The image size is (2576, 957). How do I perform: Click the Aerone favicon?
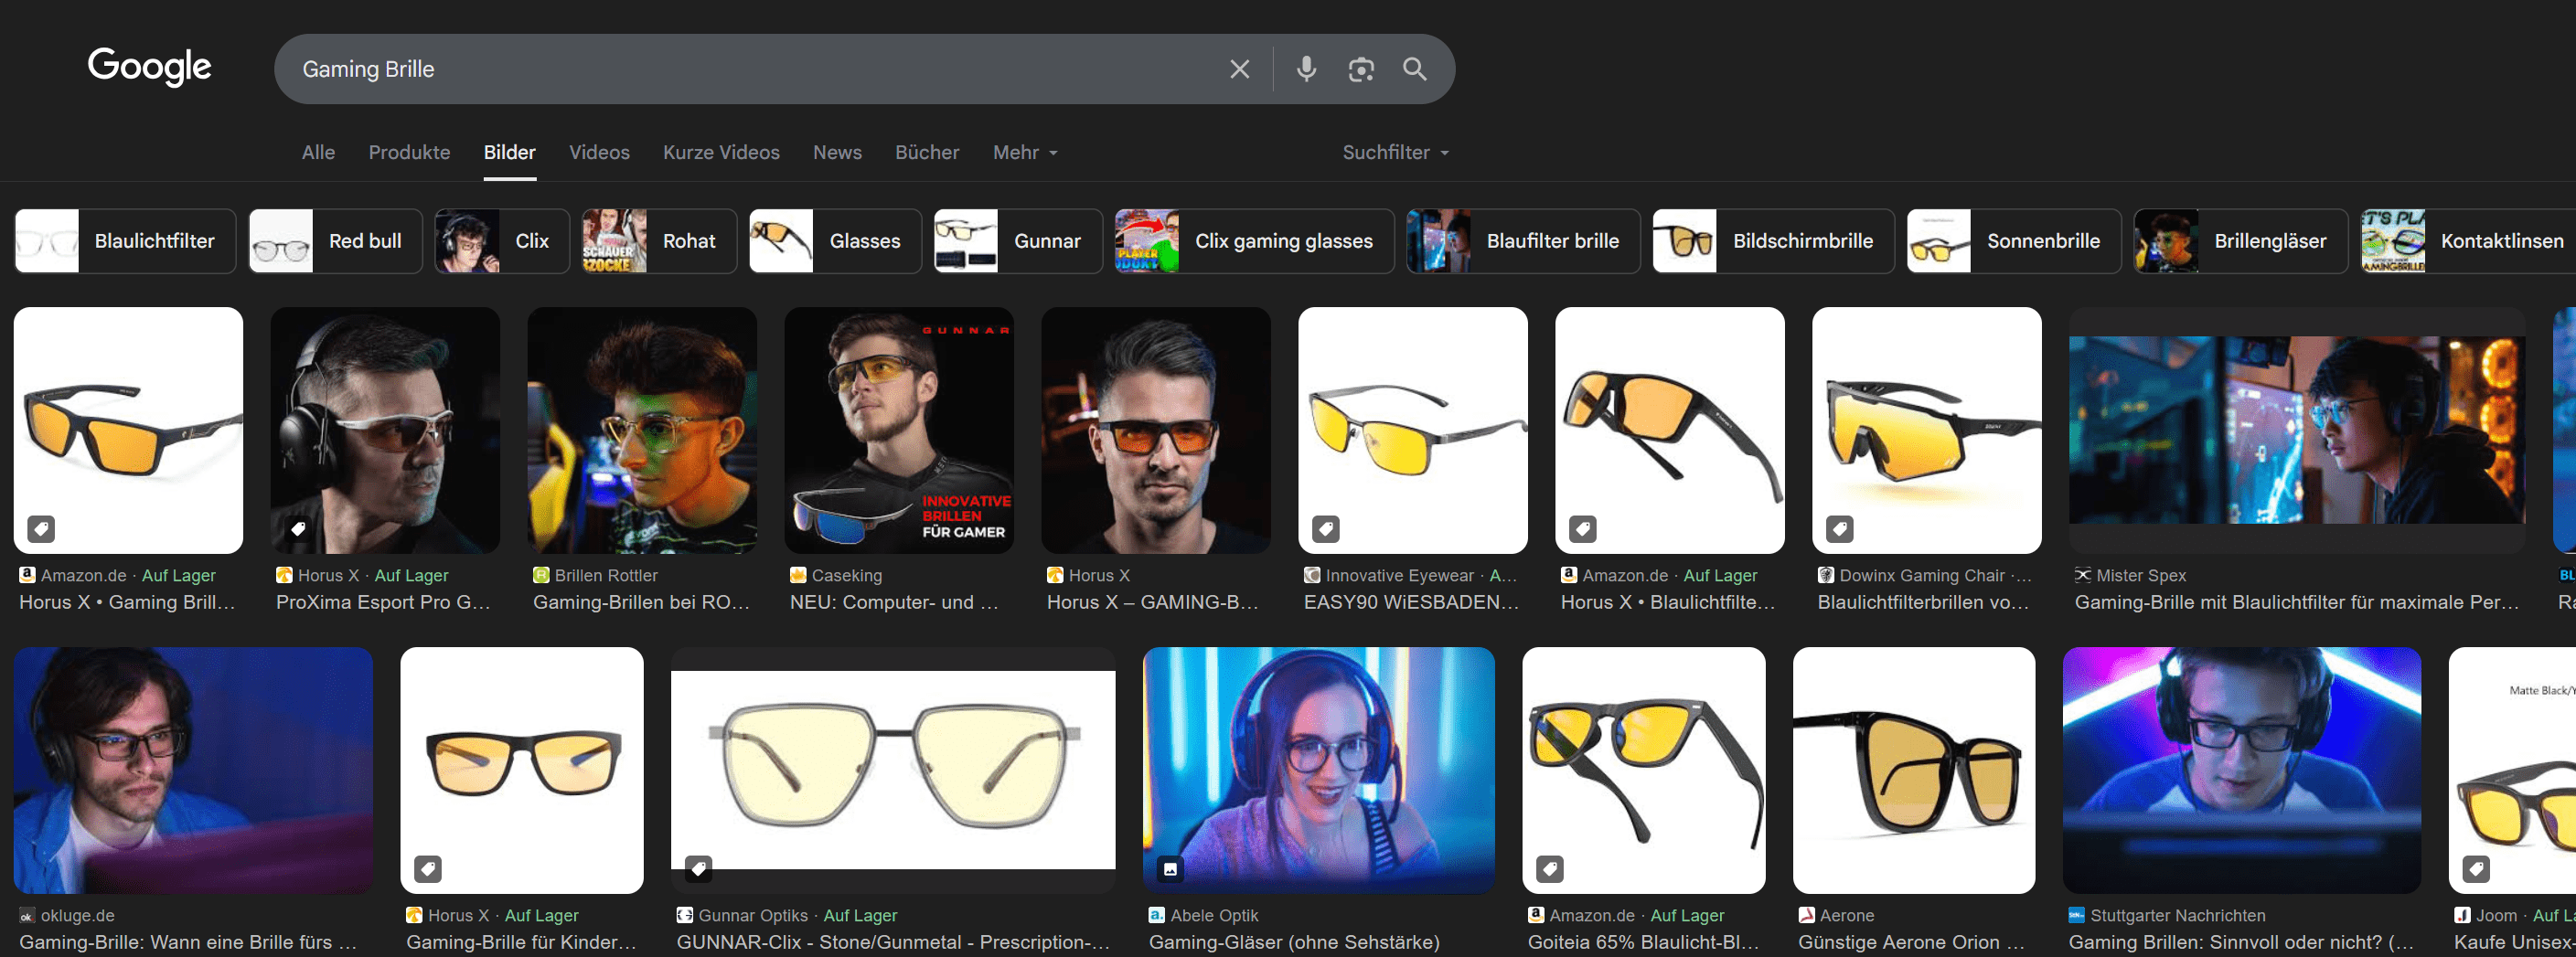click(1807, 915)
